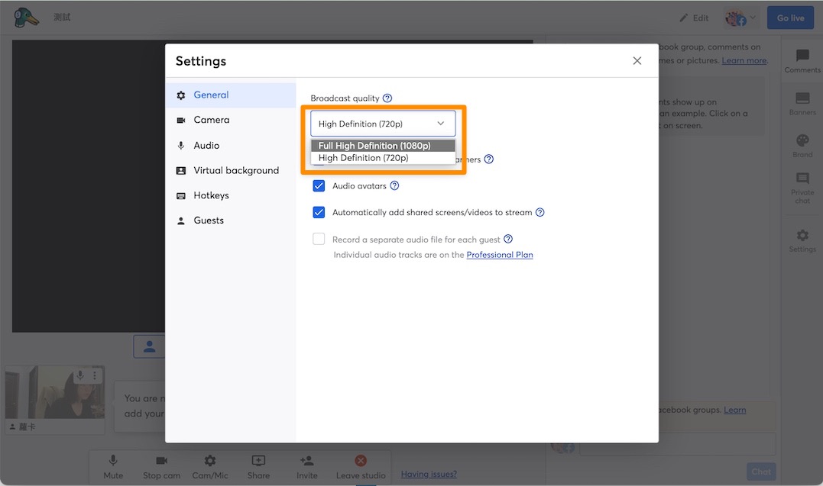
Task: Close the Settings dialog
Action: pos(637,61)
